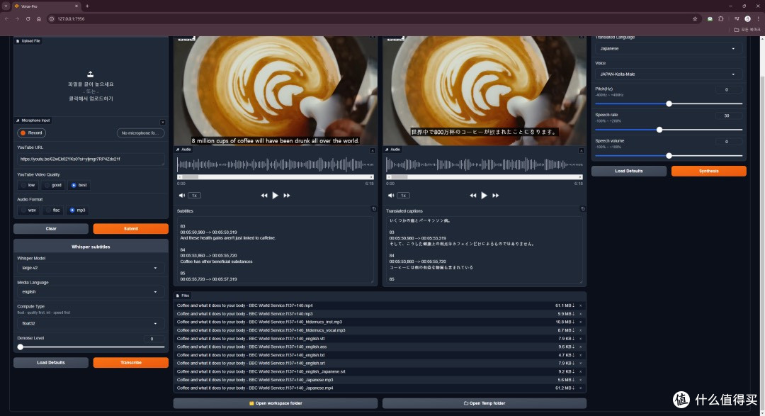The image size is (765, 416).
Task: Open the Voice dropdown JAPAN-Keita-Male
Action: (669, 74)
